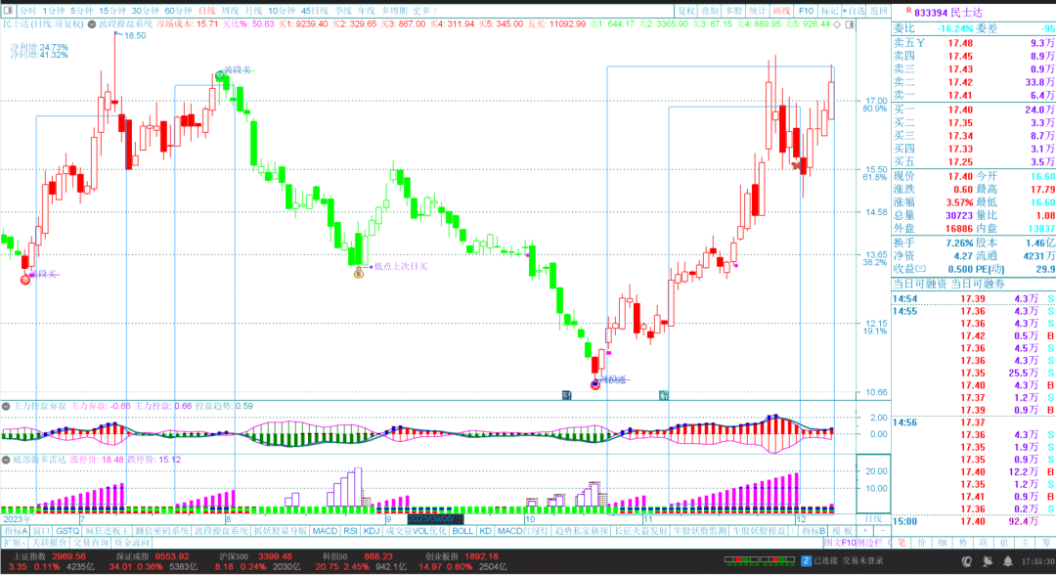Switch to the 60分钟 period
1056x575 pixels.
tap(178, 11)
